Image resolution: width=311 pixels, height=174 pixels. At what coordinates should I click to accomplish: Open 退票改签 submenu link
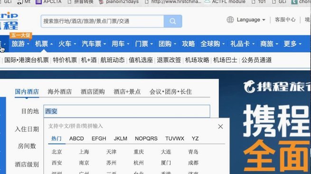169,60
